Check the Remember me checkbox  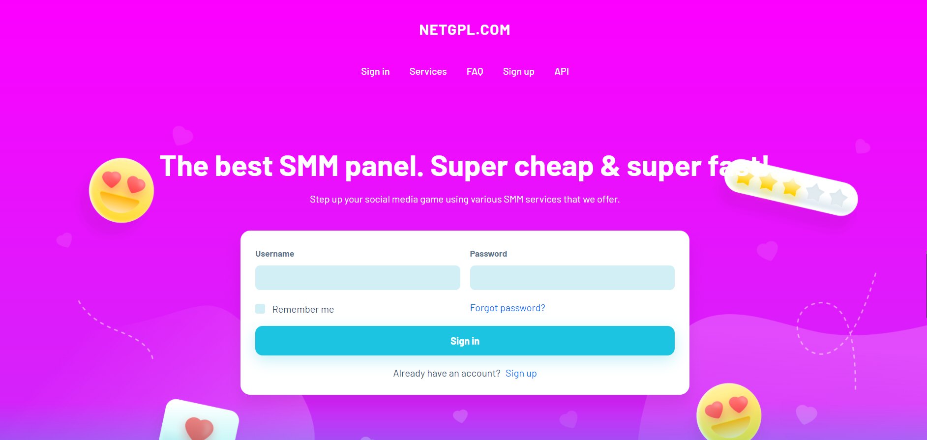click(x=260, y=309)
